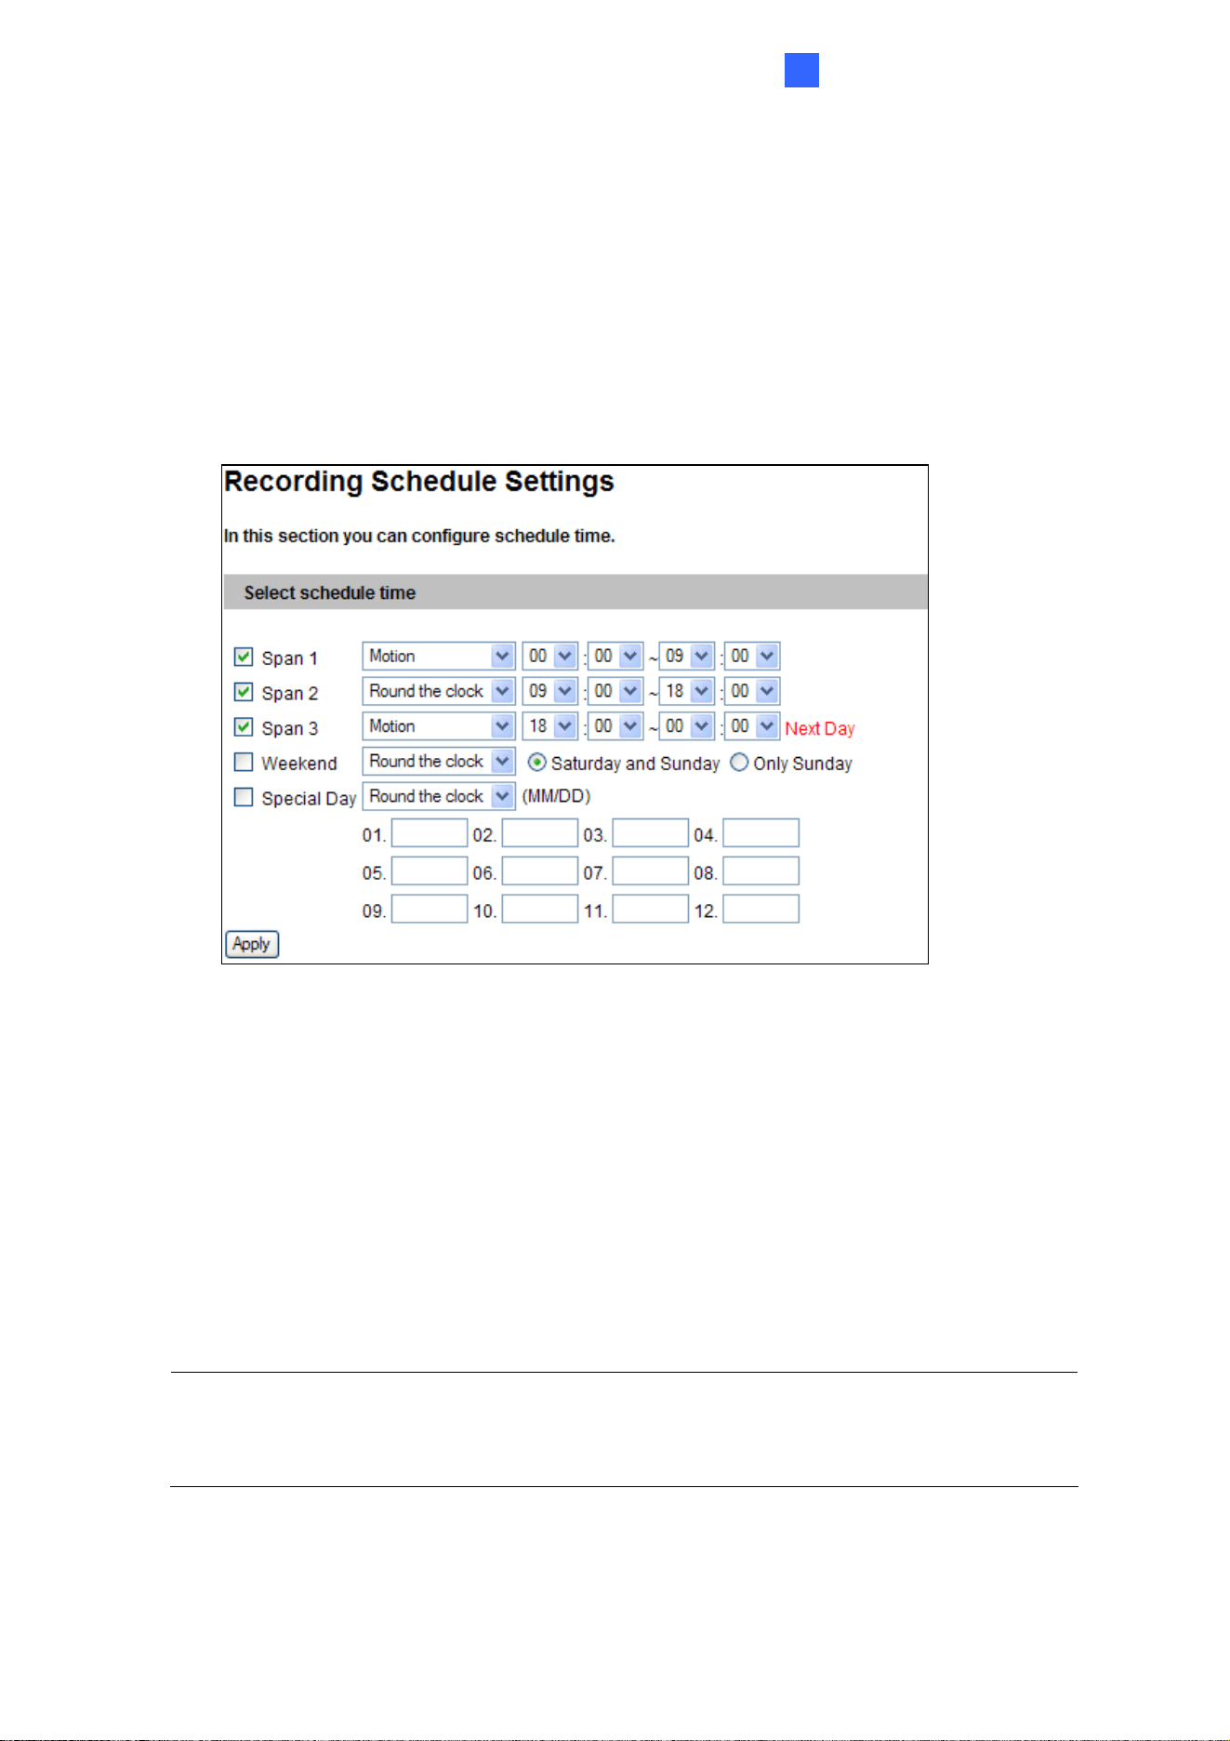Click the Special Day label text
This screenshot has width=1230, height=1741.
309,798
